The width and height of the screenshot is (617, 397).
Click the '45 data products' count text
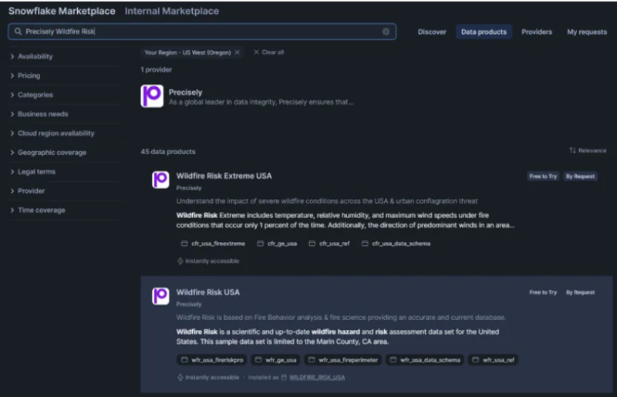tap(168, 152)
